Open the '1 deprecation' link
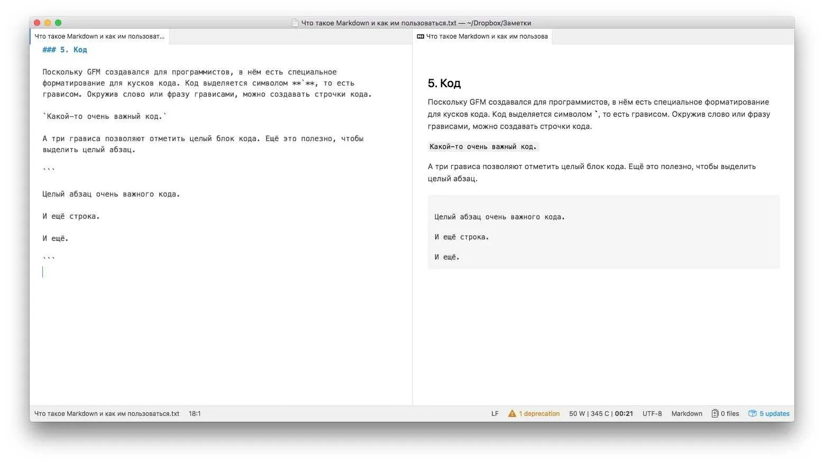The image size is (824, 464). pyautogui.click(x=539, y=414)
